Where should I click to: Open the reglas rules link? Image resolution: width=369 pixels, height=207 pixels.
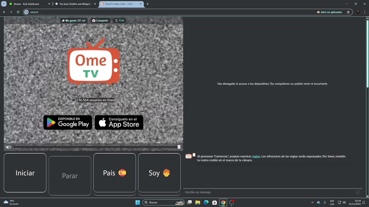[x=256, y=156]
